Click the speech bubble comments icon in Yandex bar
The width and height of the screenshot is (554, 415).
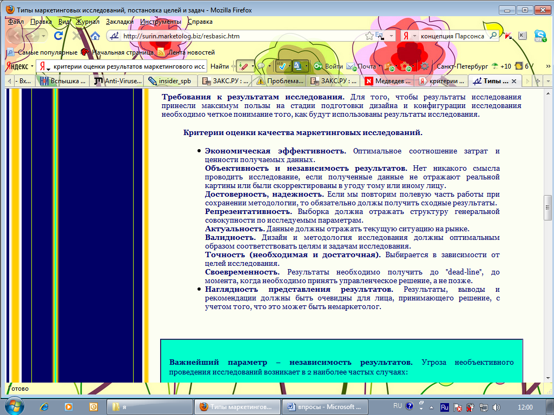click(x=261, y=66)
